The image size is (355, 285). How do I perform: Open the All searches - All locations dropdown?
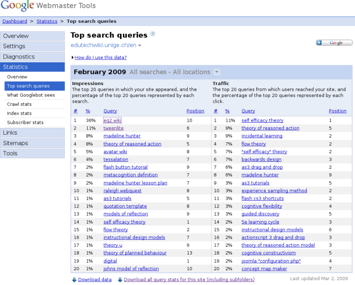coord(217,72)
